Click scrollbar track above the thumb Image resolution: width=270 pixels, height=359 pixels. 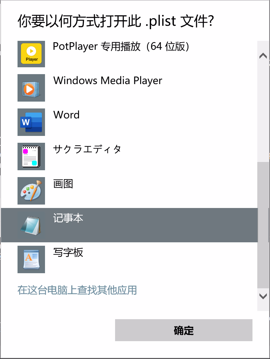(263, 110)
